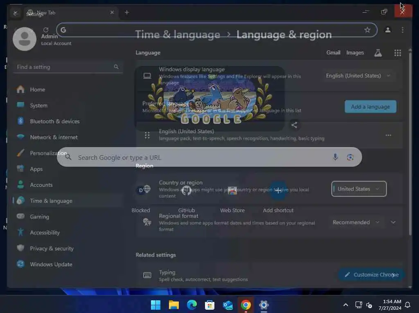
Task: Open a new Chrome tab with plus button
Action: click(127, 12)
